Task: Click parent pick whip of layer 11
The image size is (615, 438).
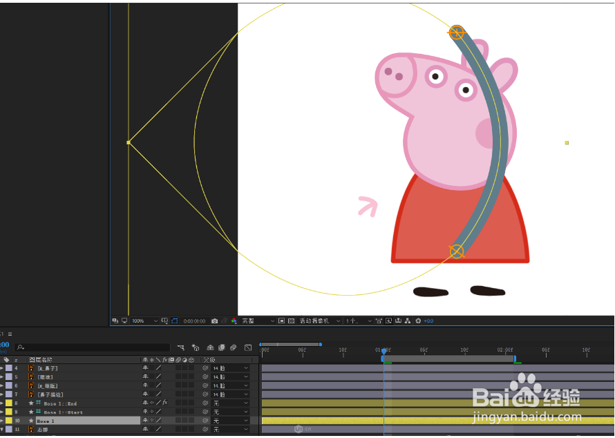Action: pyautogui.click(x=205, y=430)
